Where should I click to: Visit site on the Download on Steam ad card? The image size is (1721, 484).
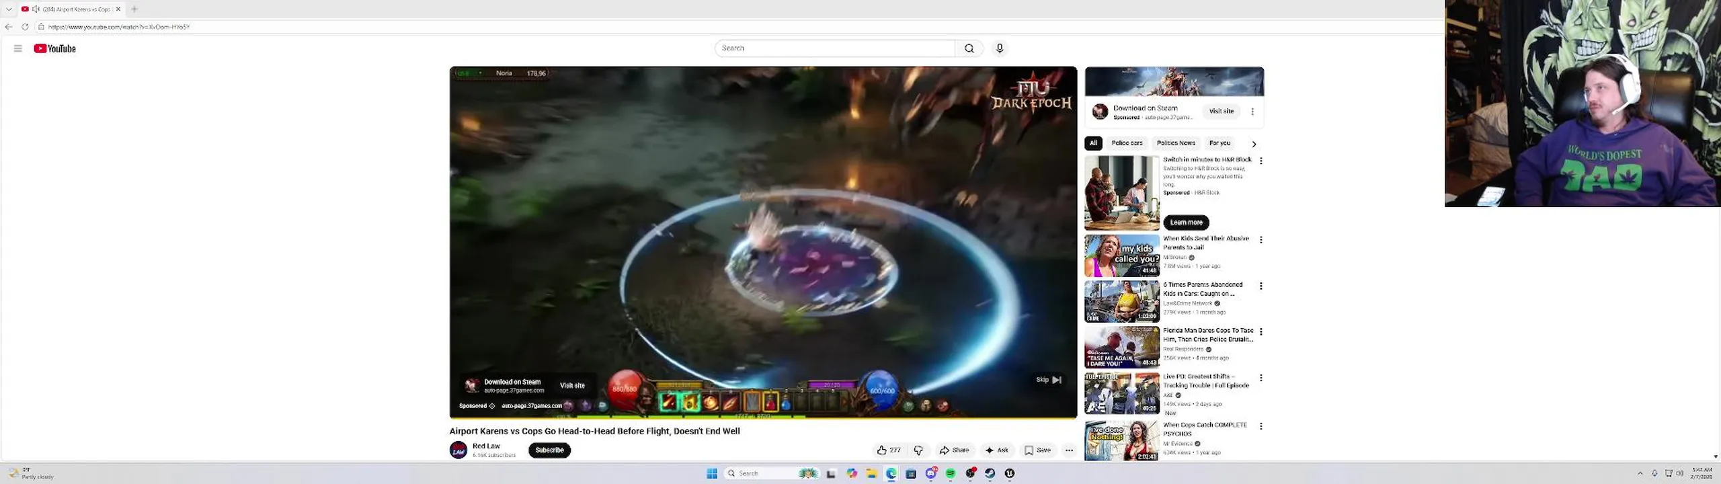click(x=1221, y=112)
